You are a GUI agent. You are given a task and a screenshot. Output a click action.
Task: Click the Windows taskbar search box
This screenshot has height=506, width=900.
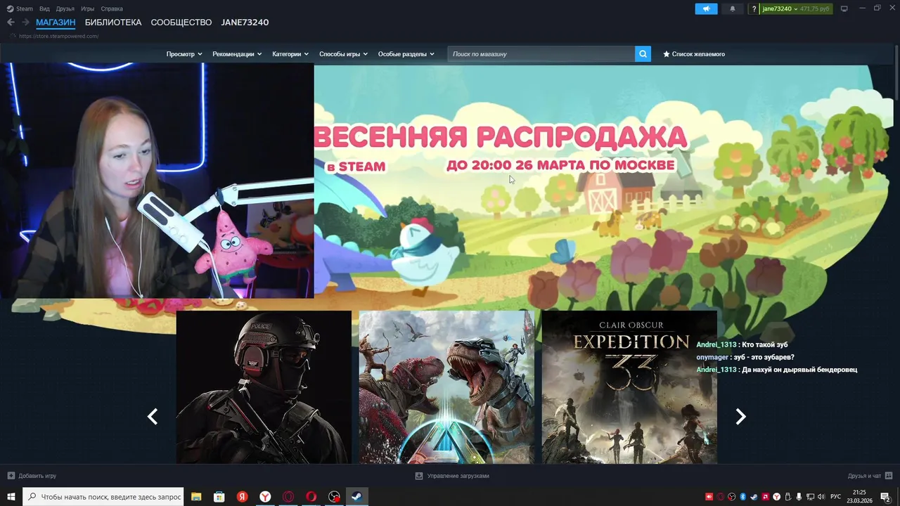point(103,497)
